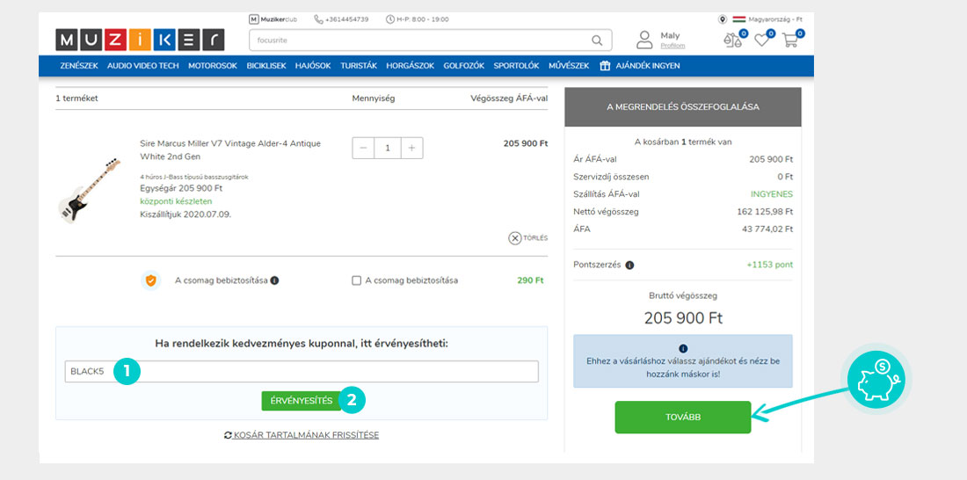
Task: Click the phone number +3614454739
Action: (346, 19)
